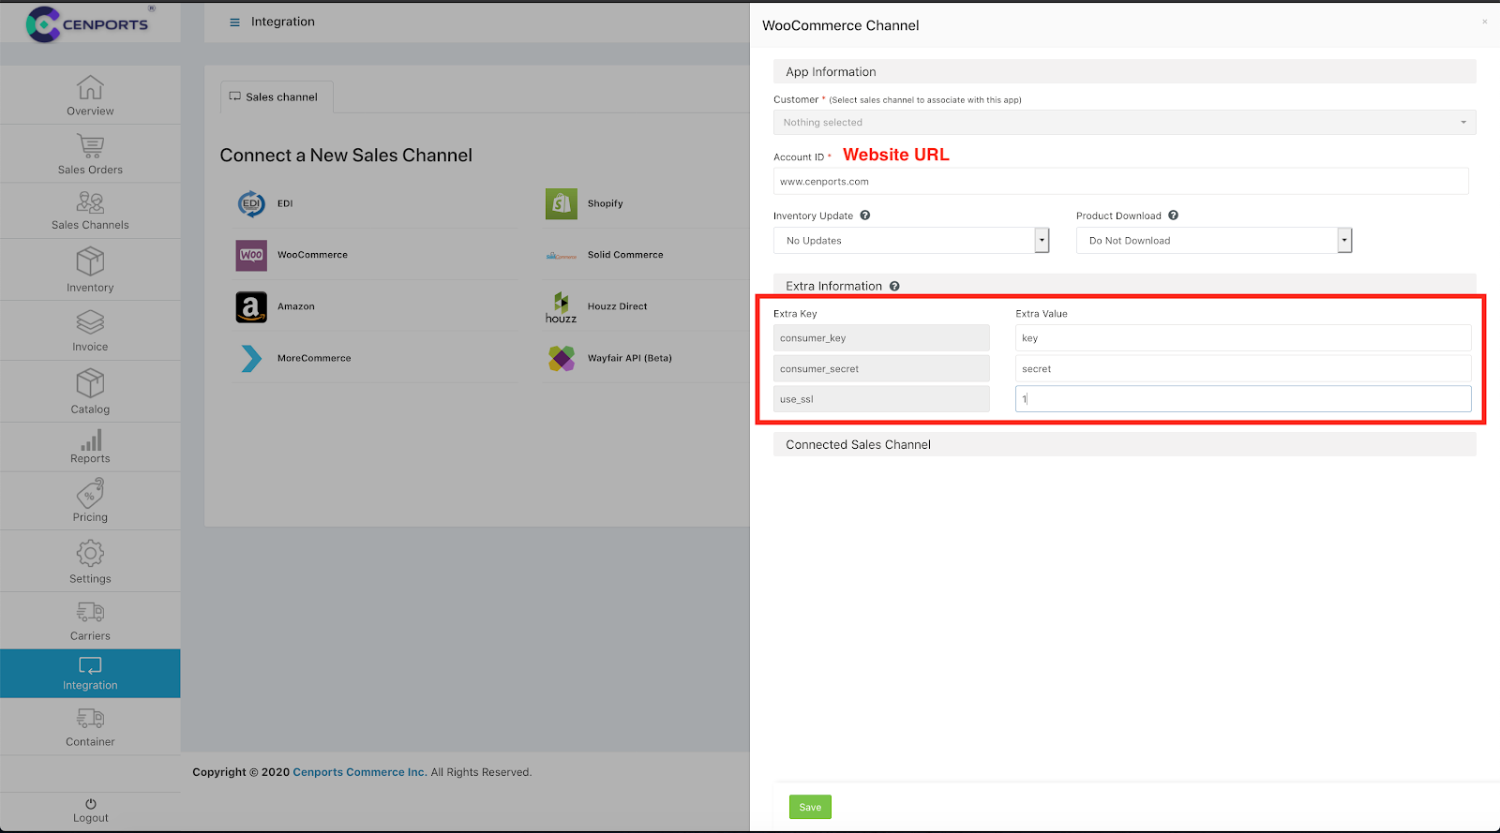Click the Logout power icon
This screenshot has width=1500, height=833.
click(91, 804)
